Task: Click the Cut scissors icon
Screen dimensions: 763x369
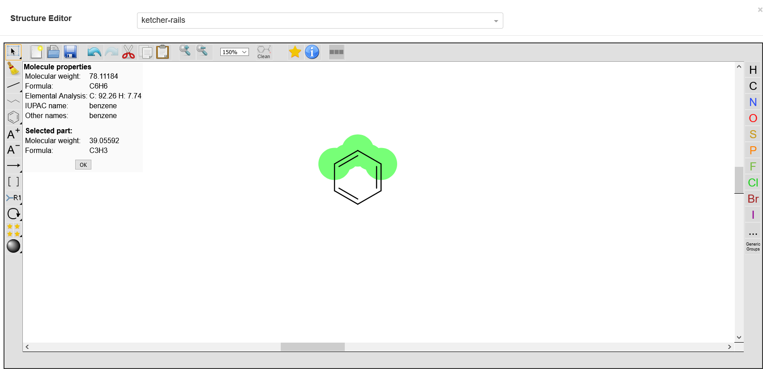Action: pyautogui.click(x=129, y=52)
